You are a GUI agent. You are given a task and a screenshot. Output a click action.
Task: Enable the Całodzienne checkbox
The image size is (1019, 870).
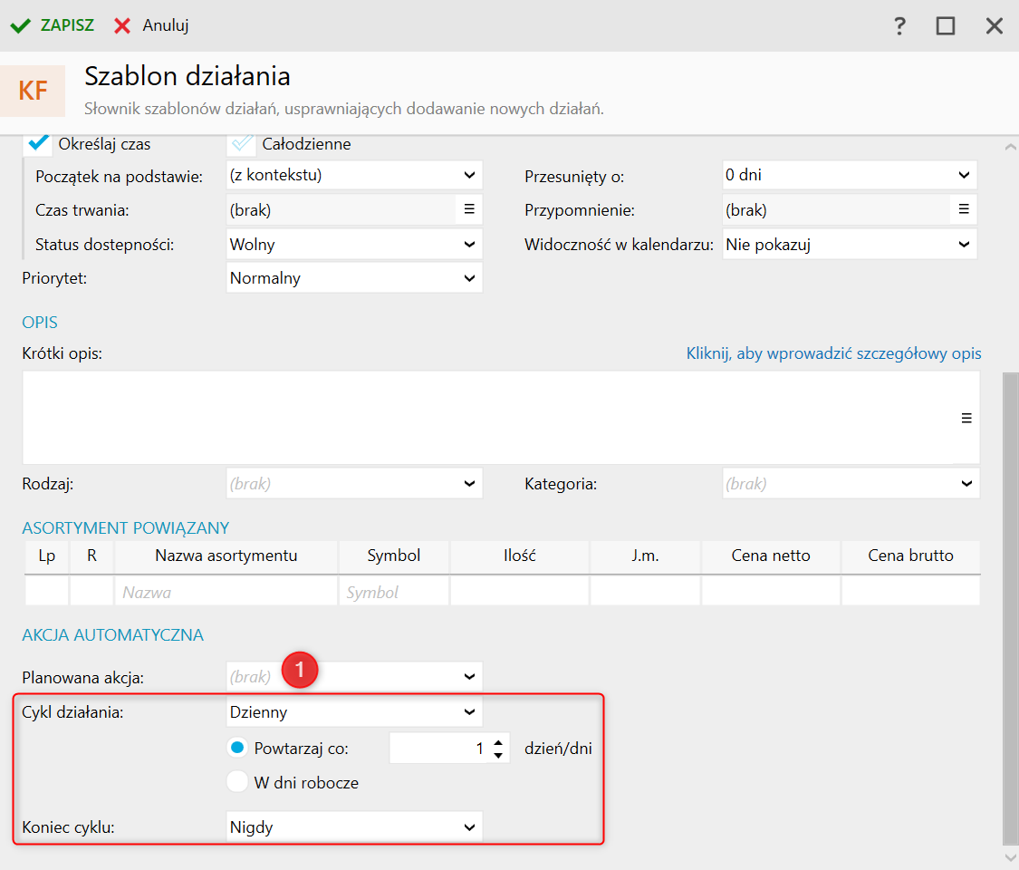coord(242,143)
